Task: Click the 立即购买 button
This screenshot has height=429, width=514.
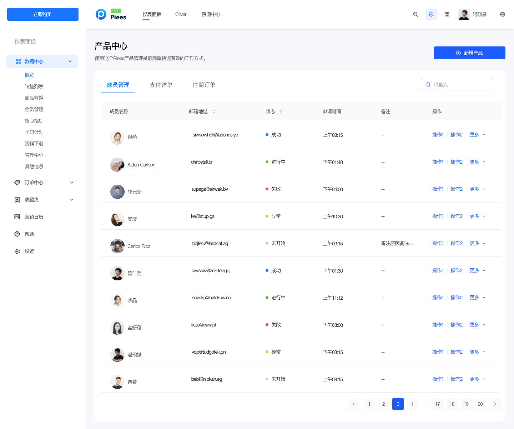Action: (x=43, y=14)
